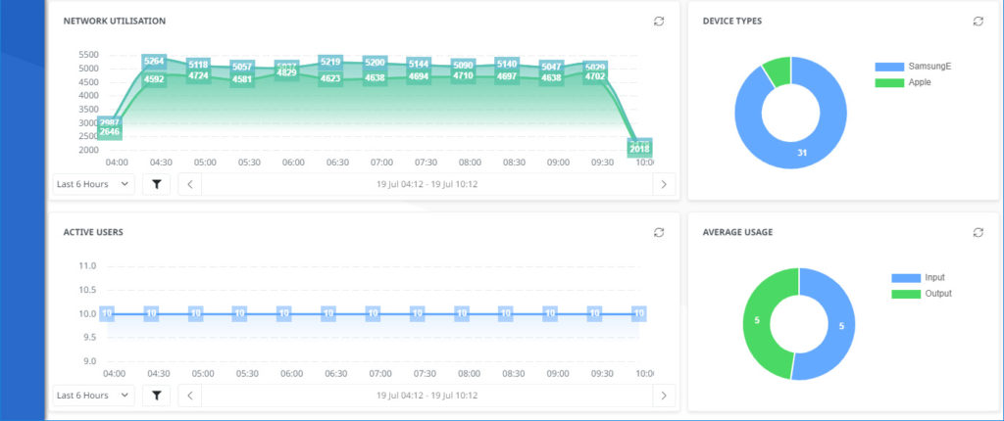1004x421 pixels.
Task: Refresh the Network Utilisation panel
Action: (x=659, y=21)
